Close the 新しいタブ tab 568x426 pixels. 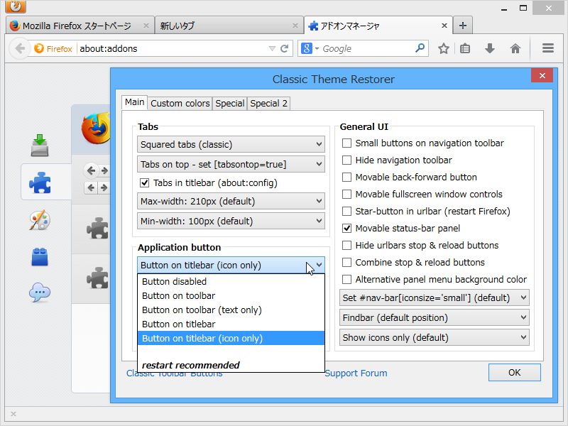(295, 26)
